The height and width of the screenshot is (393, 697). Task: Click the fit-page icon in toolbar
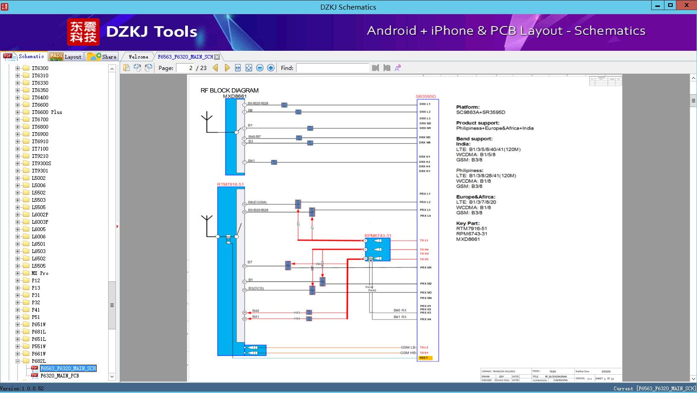[x=249, y=68]
